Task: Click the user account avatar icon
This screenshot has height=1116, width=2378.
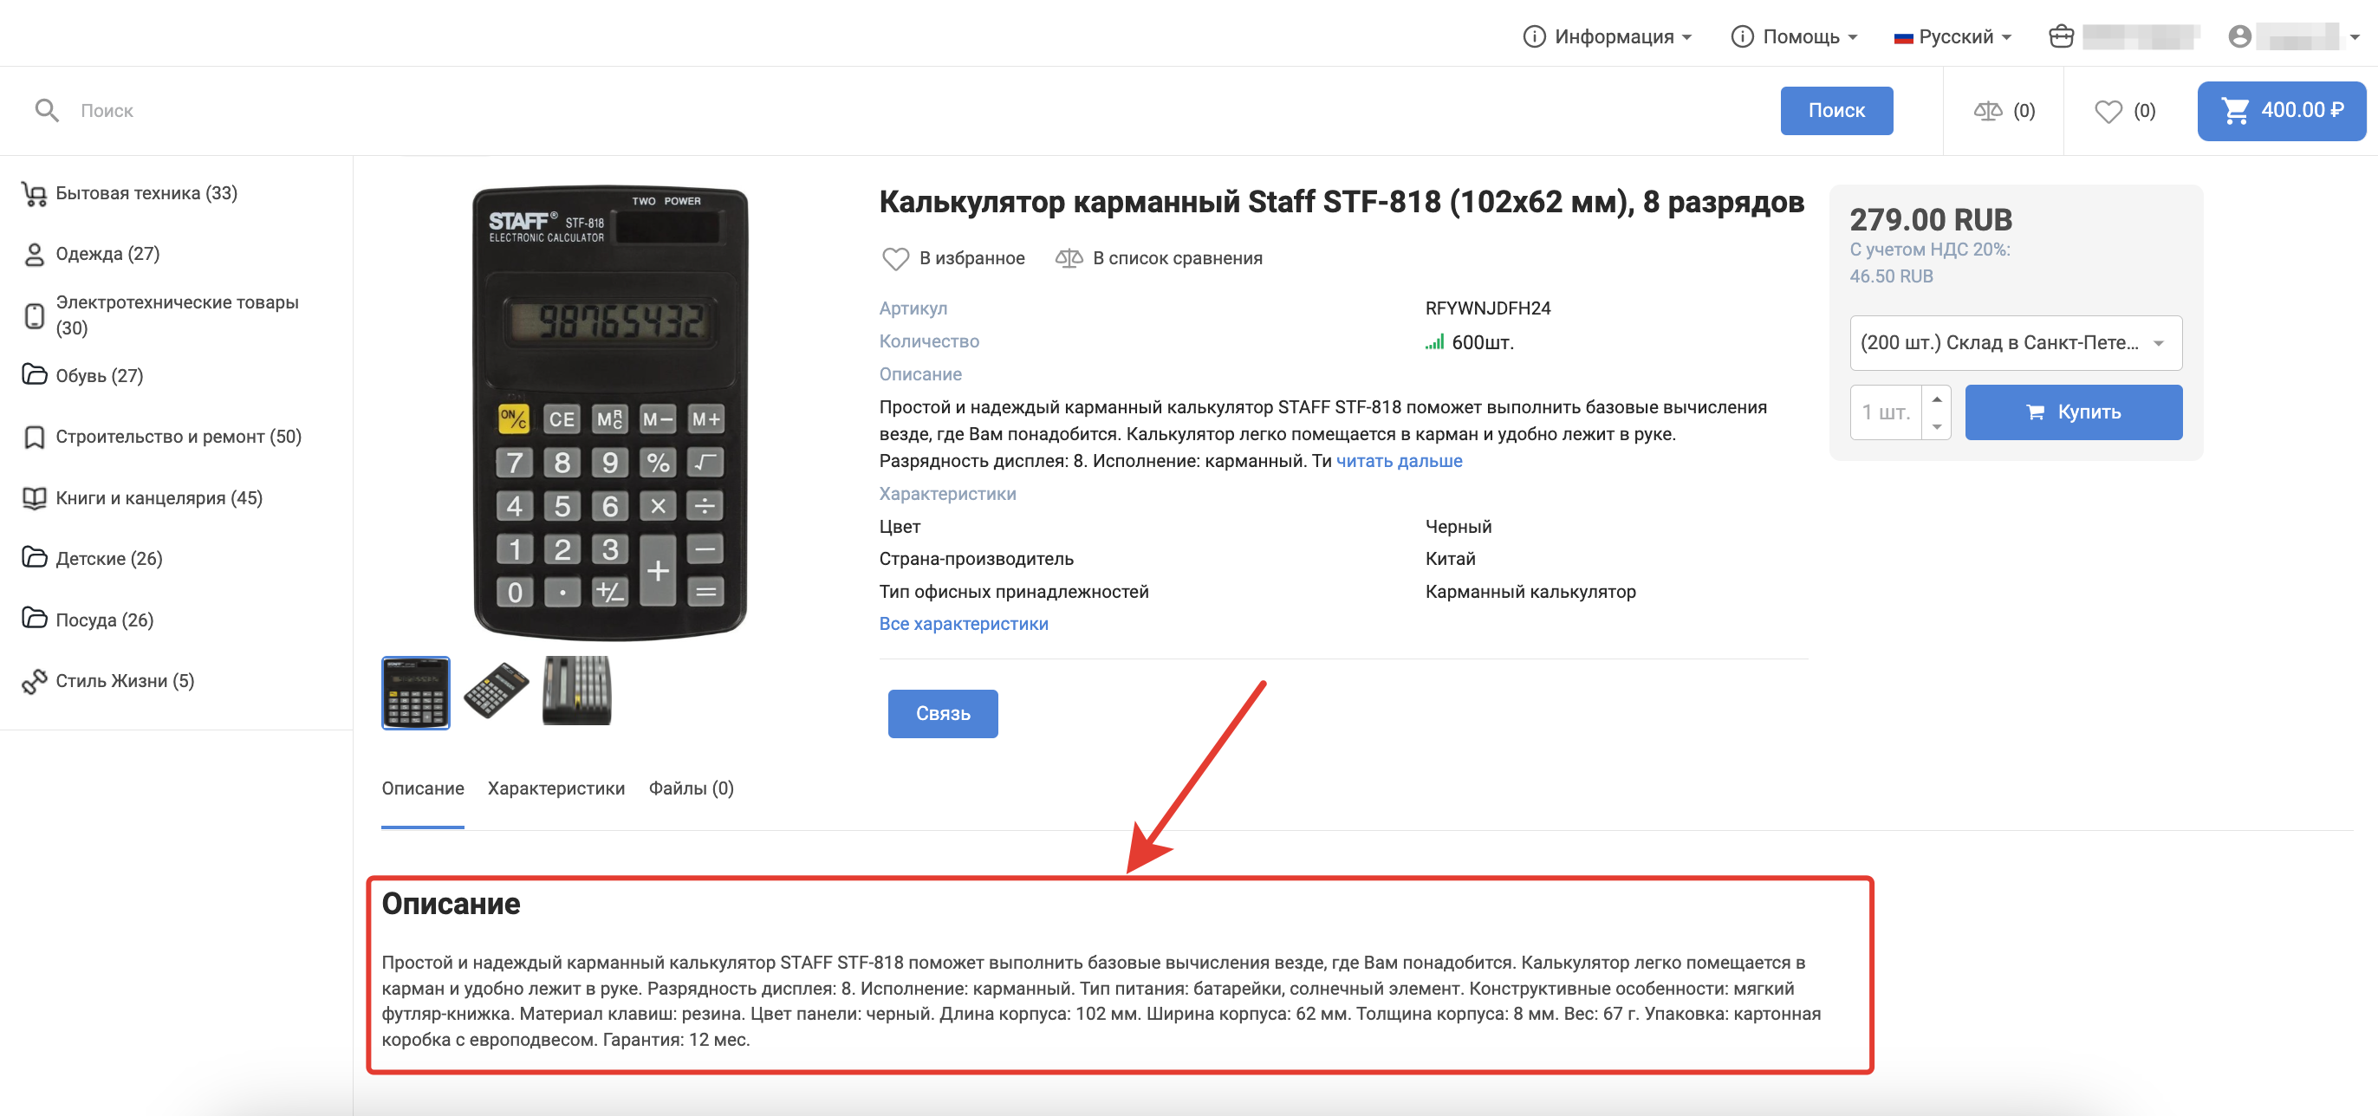Action: click(2239, 36)
